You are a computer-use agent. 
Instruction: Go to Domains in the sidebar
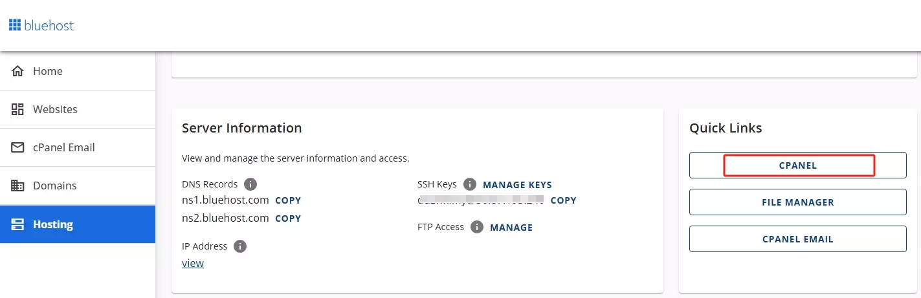tap(54, 186)
